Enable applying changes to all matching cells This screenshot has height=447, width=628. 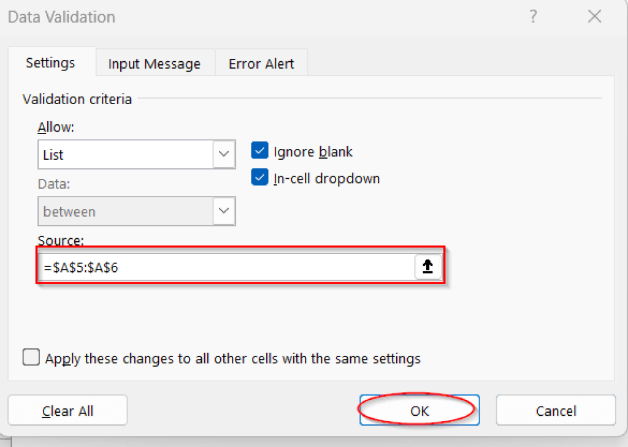(31, 357)
